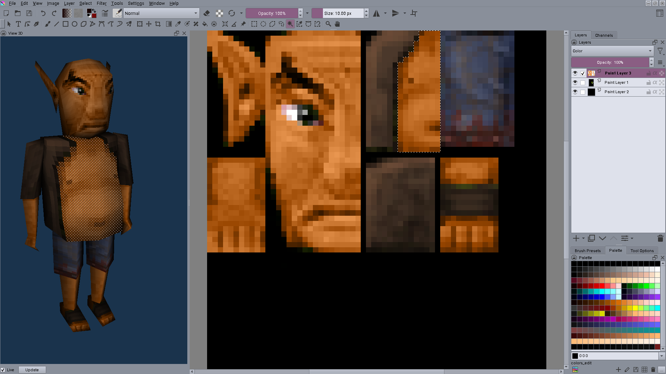Expand the add layer type arrow
The width and height of the screenshot is (666, 374).
click(x=583, y=238)
